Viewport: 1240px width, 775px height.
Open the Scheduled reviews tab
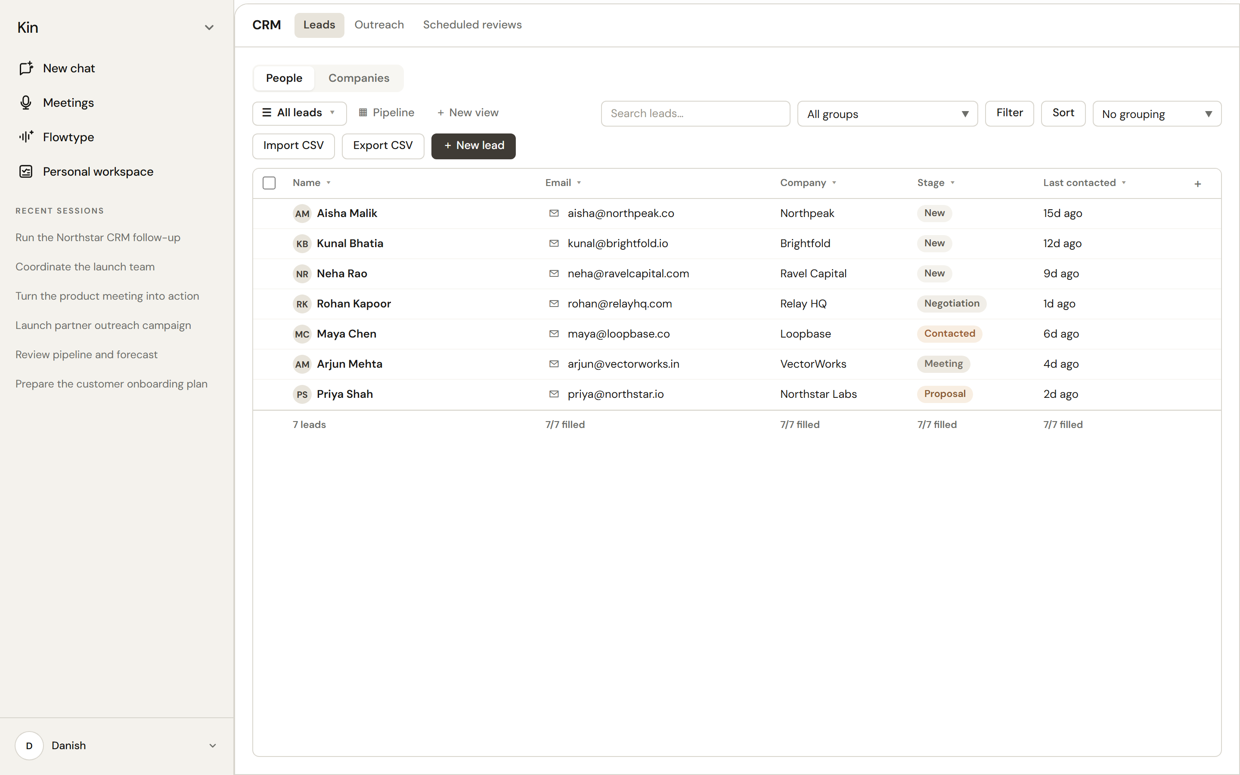click(472, 25)
